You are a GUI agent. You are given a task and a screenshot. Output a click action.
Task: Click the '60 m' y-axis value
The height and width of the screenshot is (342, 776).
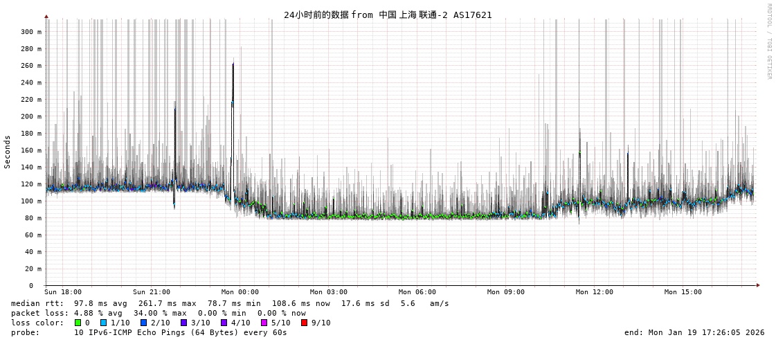point(33,235)
